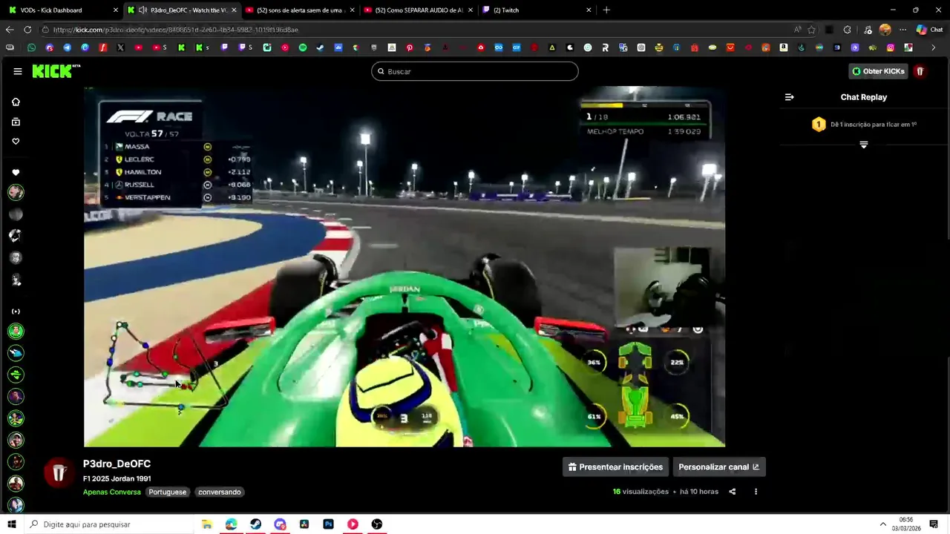Open the Instagram bookmark
950x534 pixels.
[891, 47]
